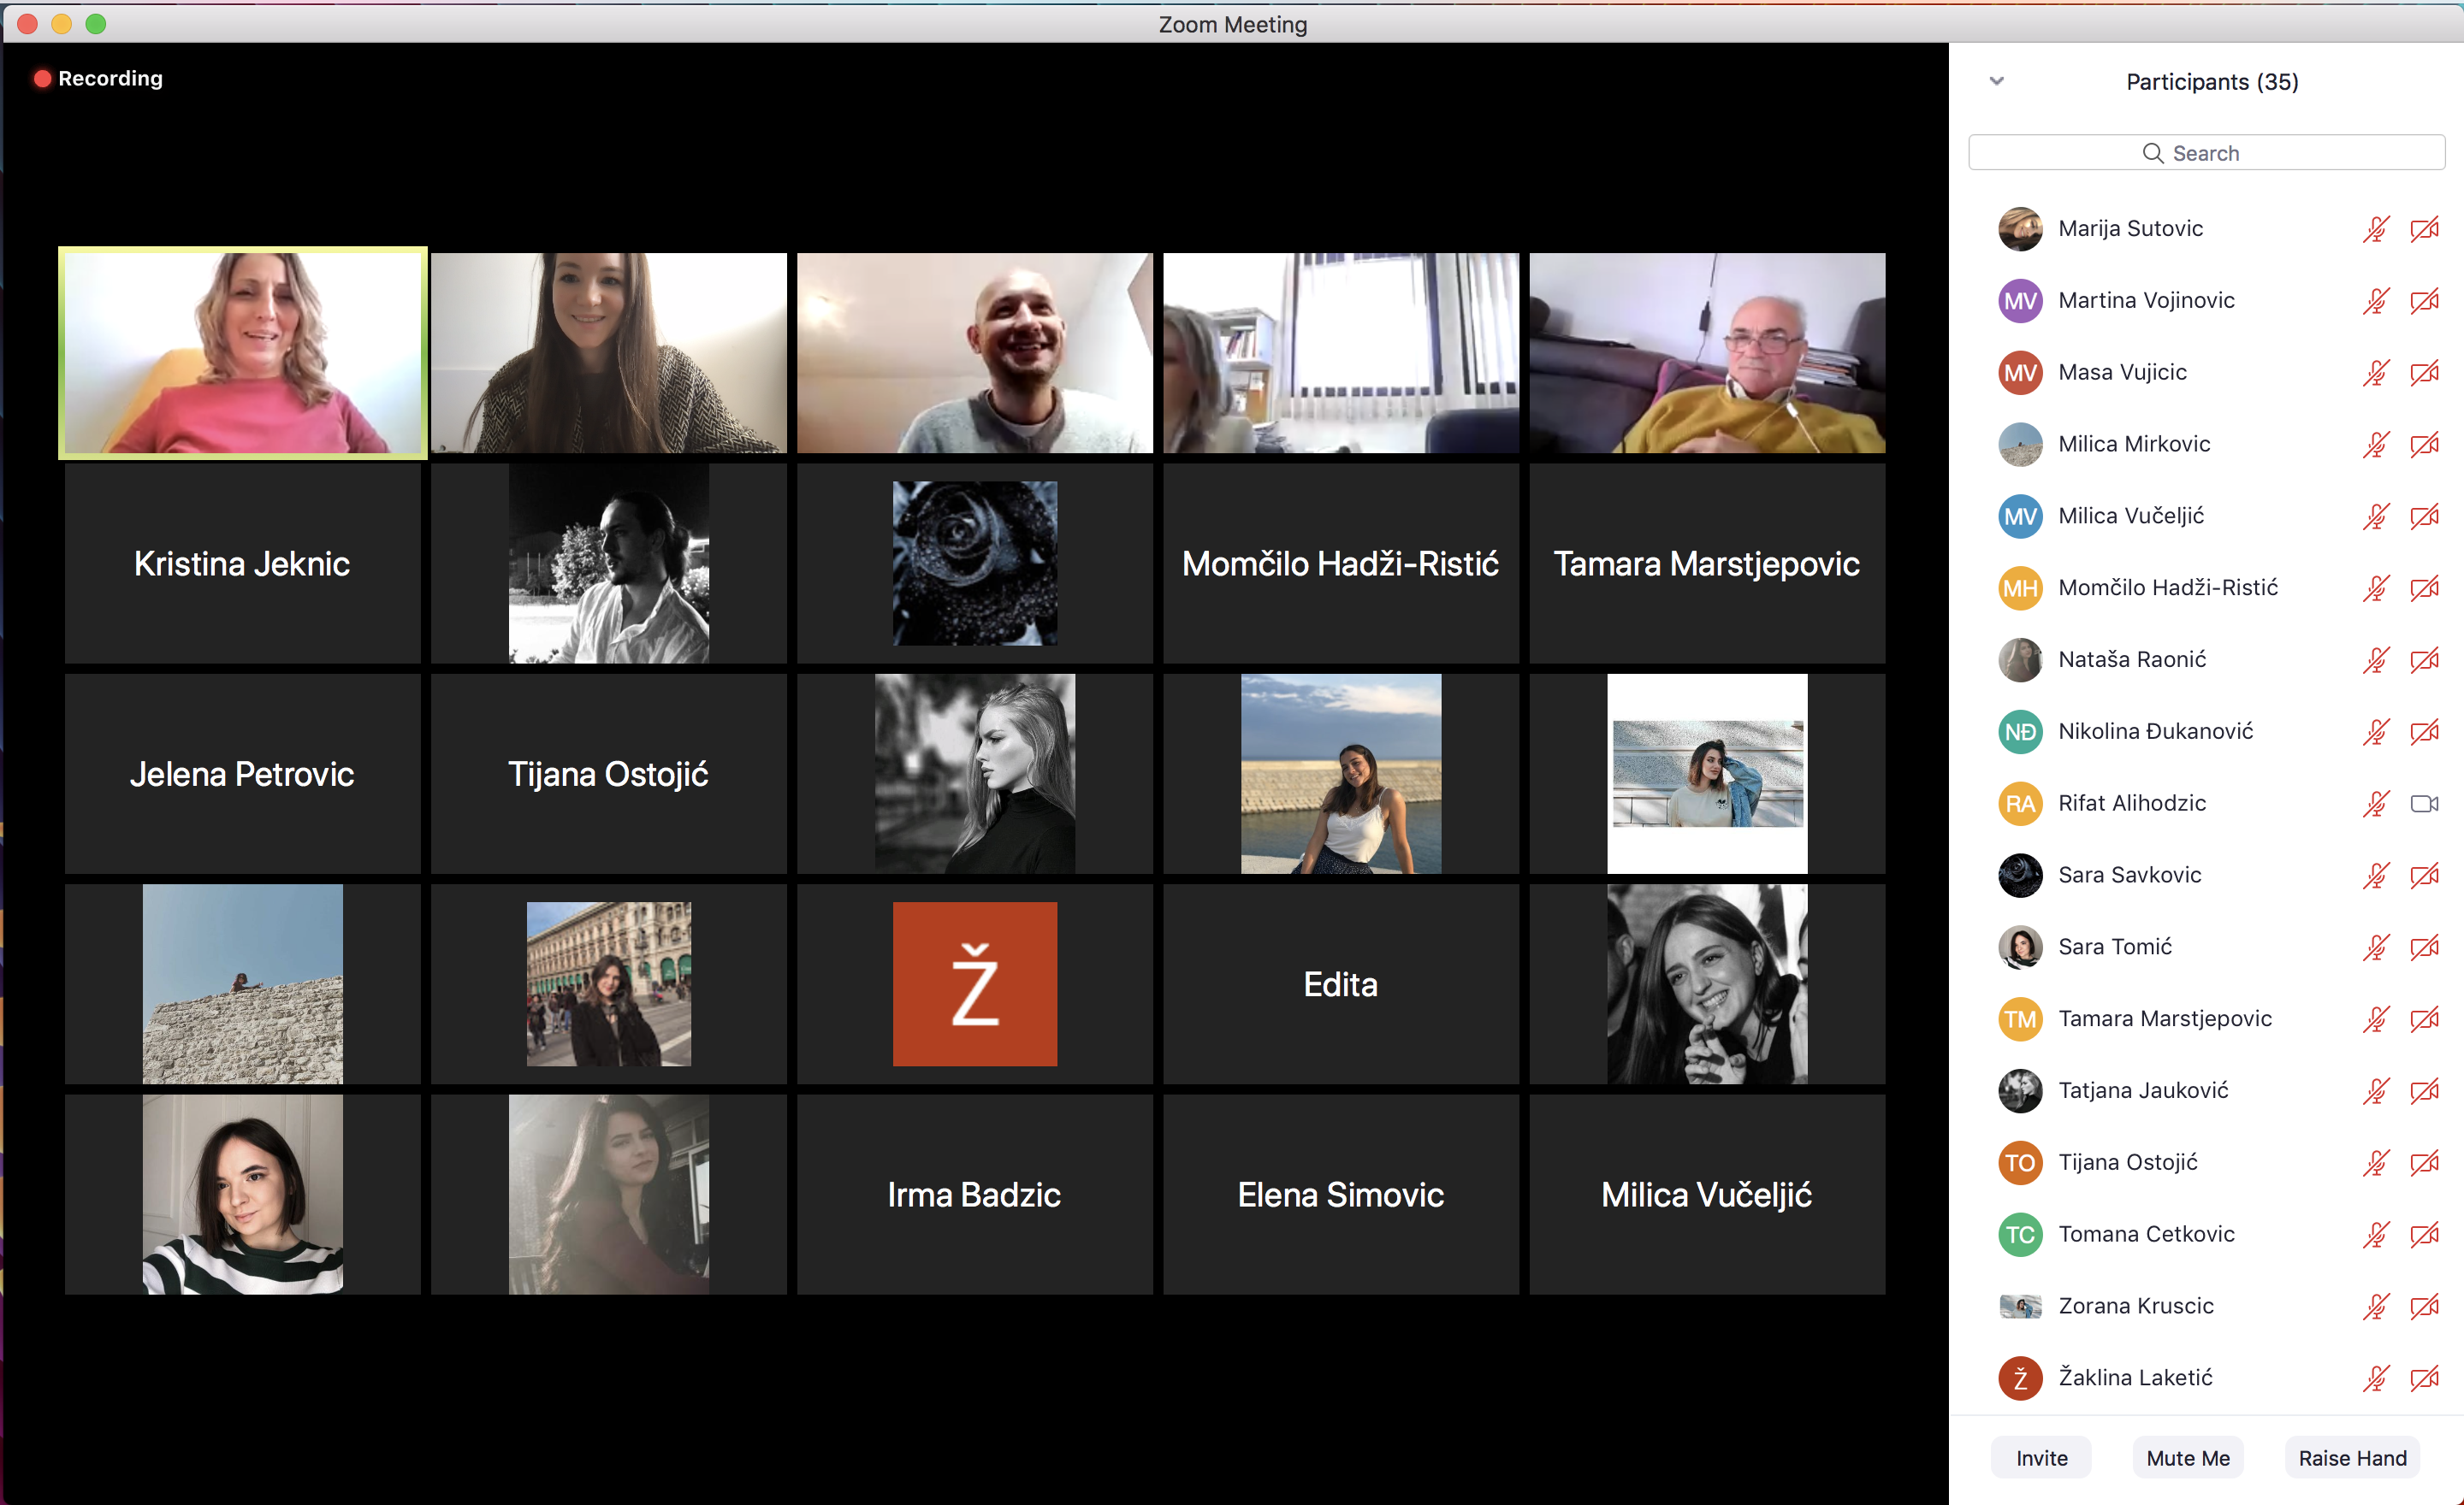Click Sara Tomić's camera-off icon

(x=2424, y=947)
